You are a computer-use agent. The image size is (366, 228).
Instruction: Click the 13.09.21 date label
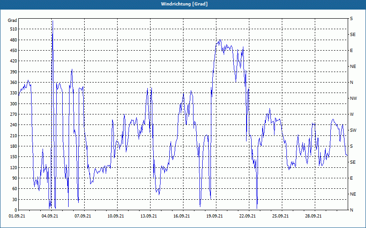point(149,216)
